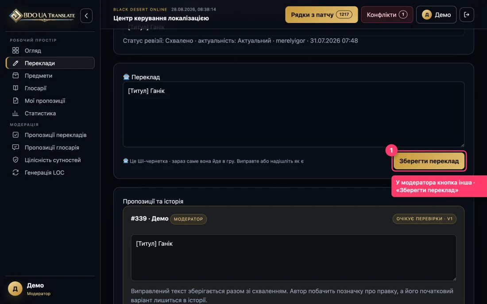Open the Конфлікти button with badge
487x304 pixels.
coord(387,15)
